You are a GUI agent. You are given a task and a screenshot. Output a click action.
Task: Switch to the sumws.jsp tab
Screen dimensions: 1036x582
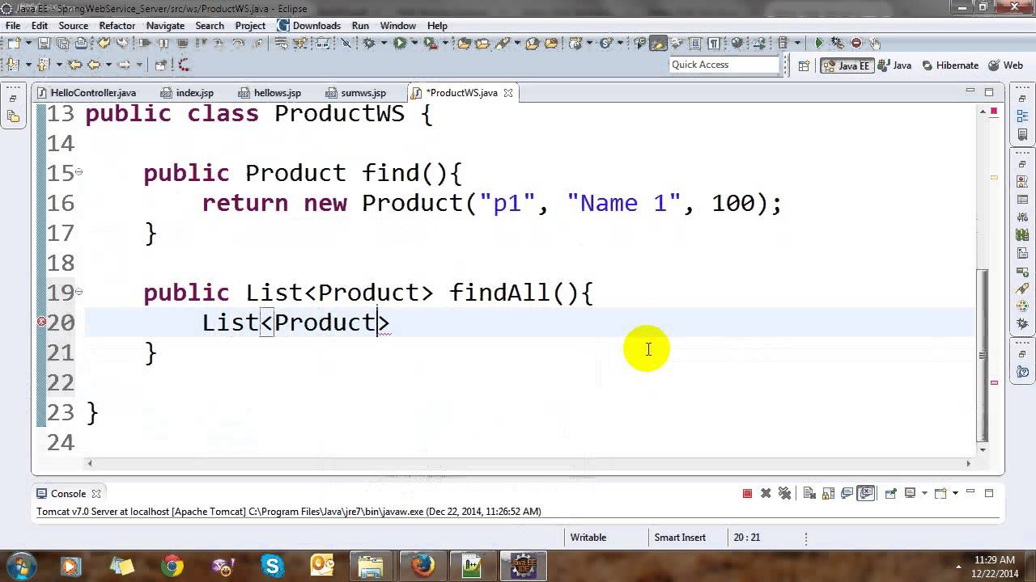point(356,93)
